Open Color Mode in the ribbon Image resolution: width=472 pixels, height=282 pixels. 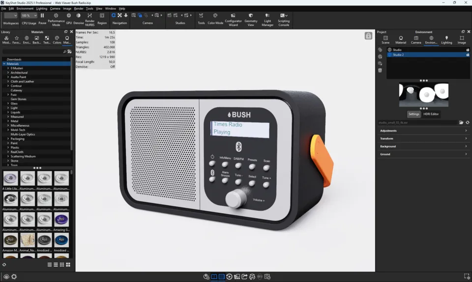(x=215, y=18)
